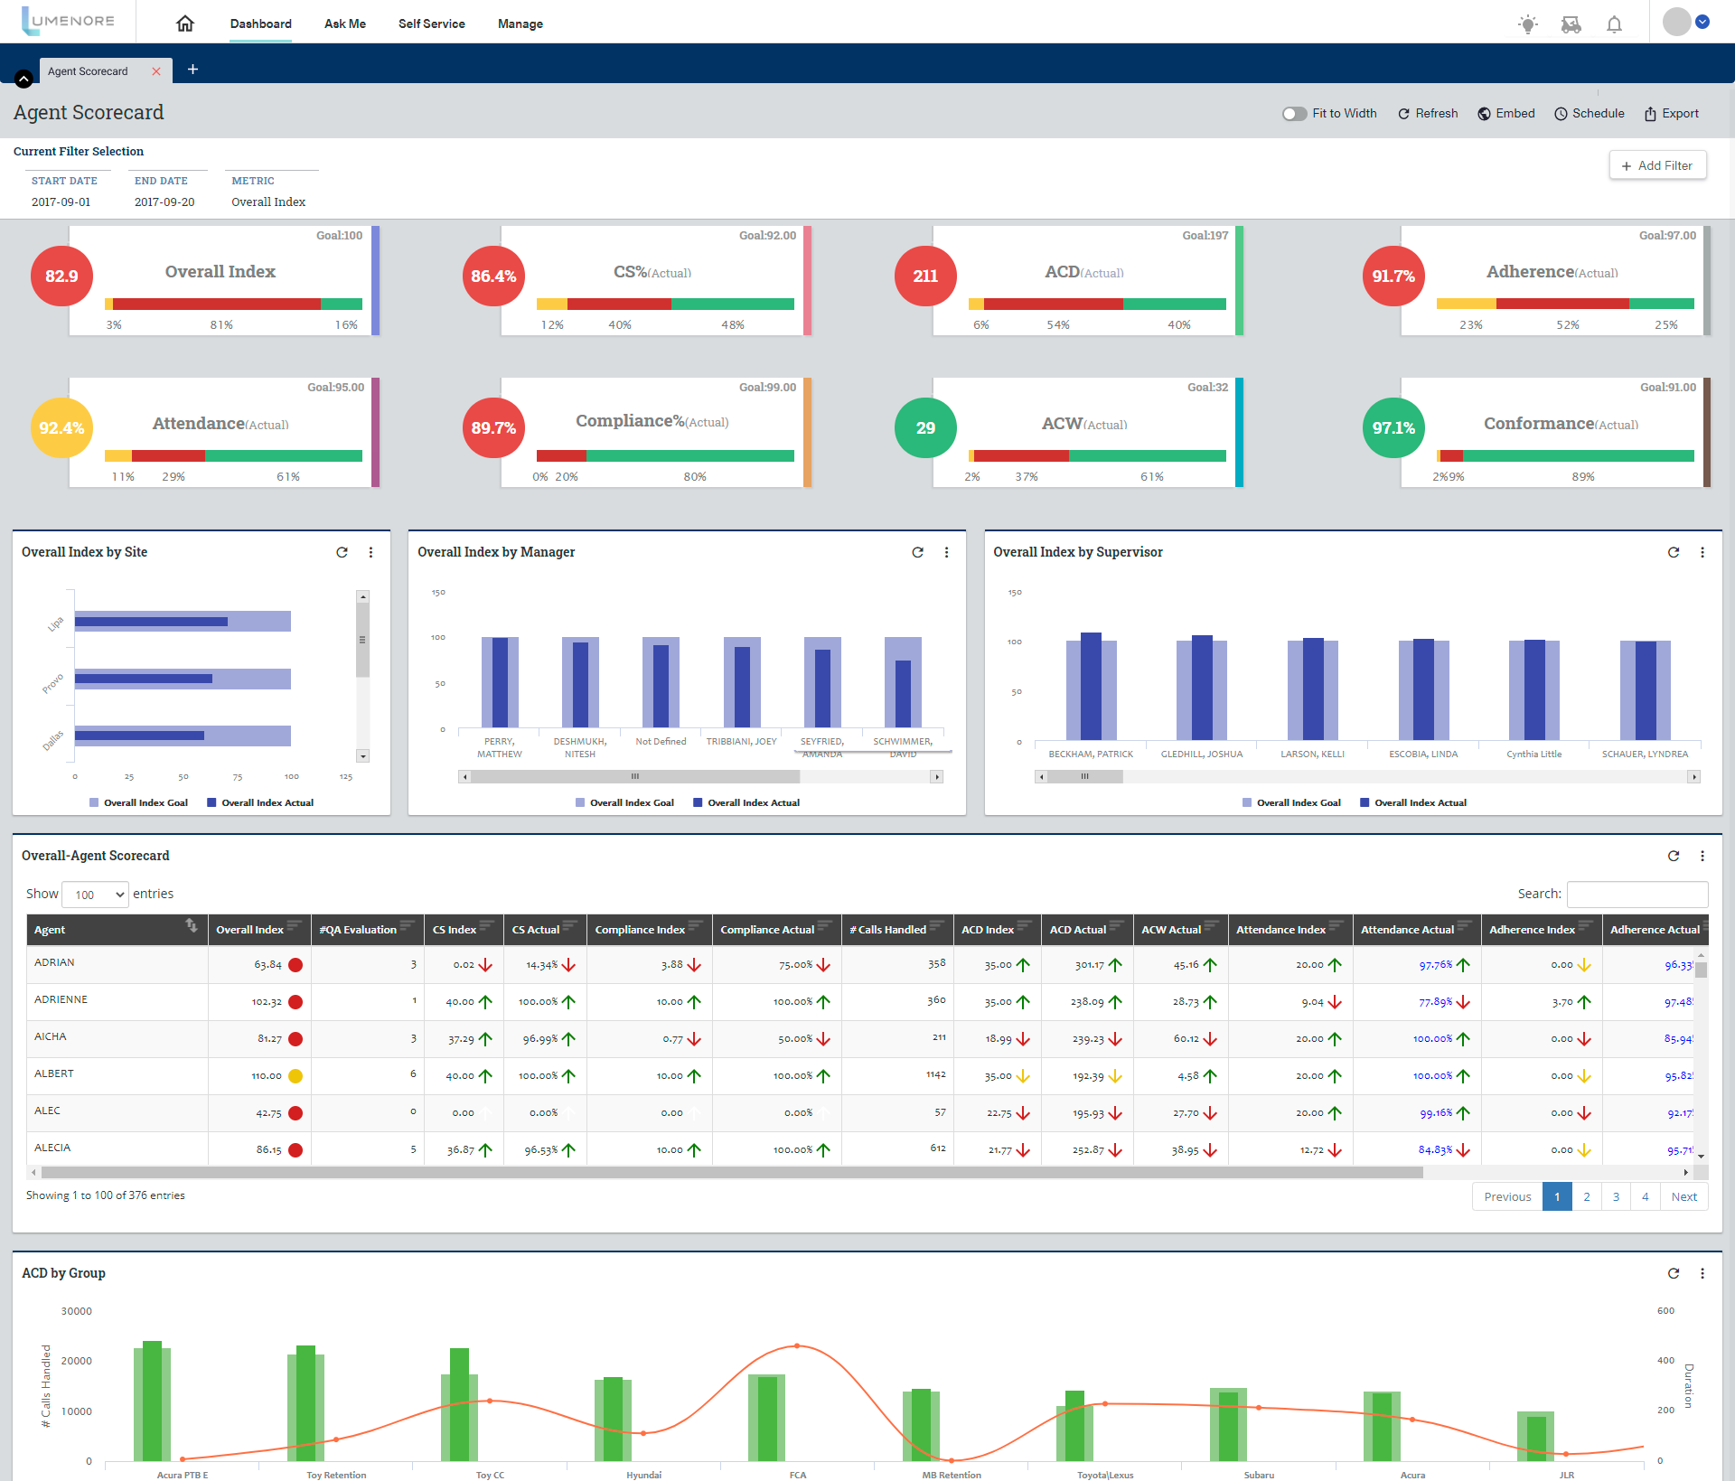Collapse the header with the chevron-up button
Screen dimensions: 1735x1481
[x=24, y=79]
